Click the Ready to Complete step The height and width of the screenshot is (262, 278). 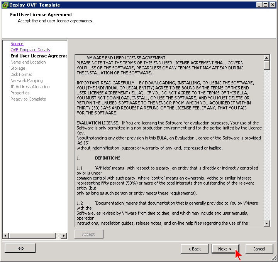point(28,99)
